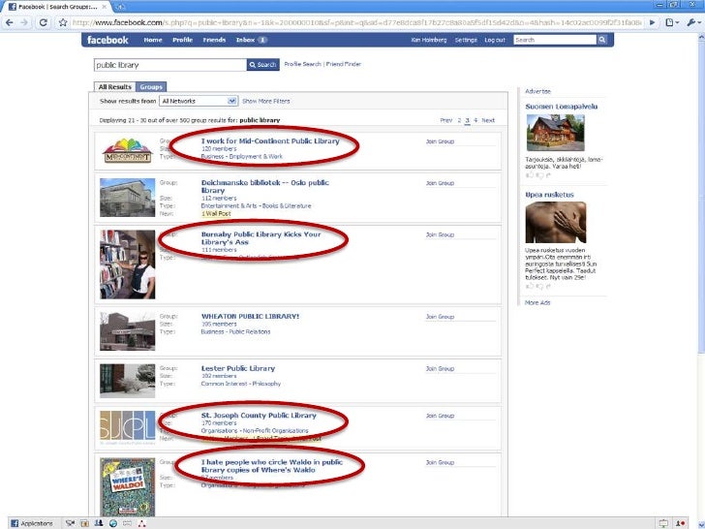Open the All Networks dropdown
Viewport: 705px width, 529px height.
point(199,101)
